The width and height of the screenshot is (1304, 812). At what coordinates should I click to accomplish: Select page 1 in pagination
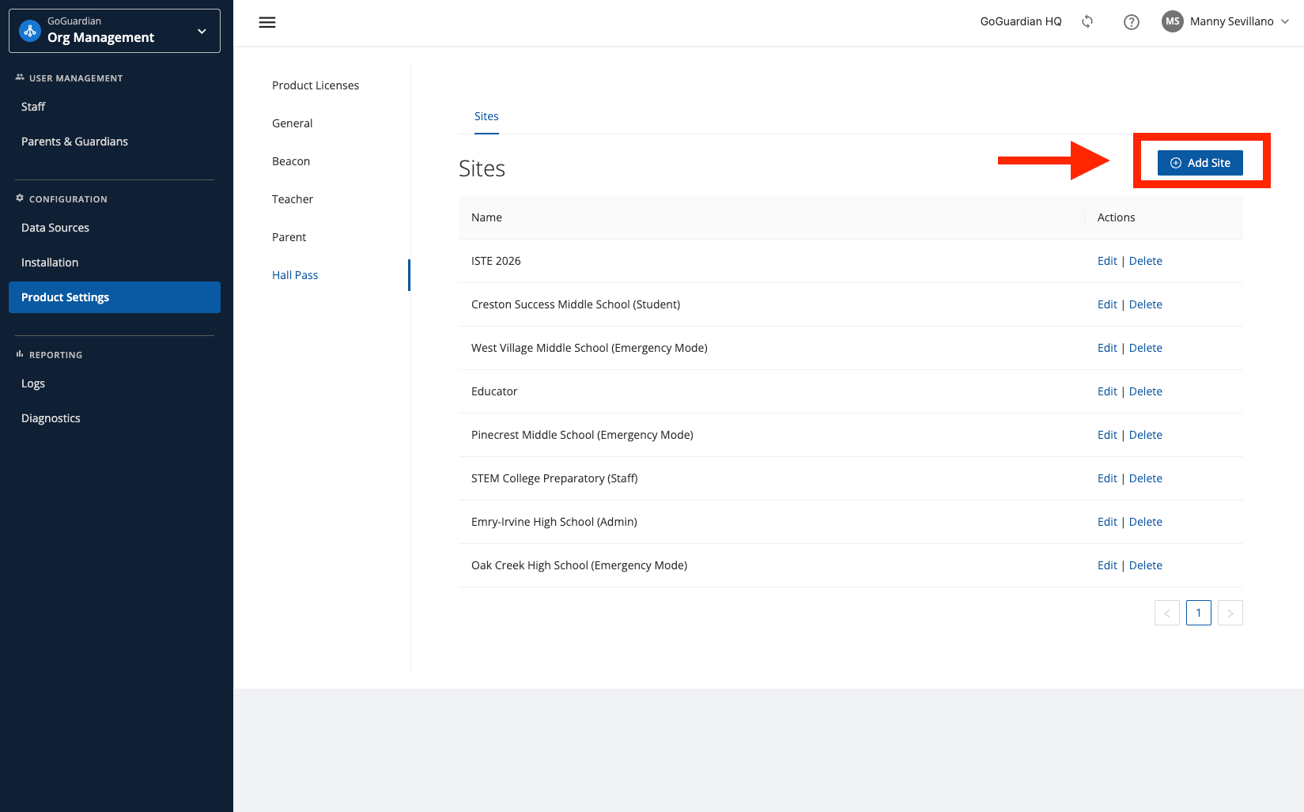(1199, 613)
